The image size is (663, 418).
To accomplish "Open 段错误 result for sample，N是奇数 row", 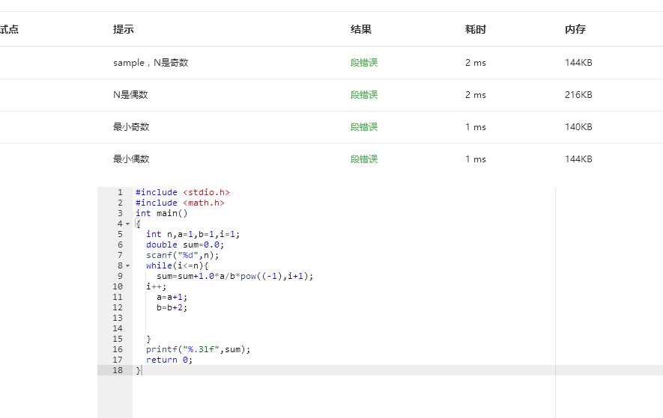I will pyautogui.click(x=363, y=63).
